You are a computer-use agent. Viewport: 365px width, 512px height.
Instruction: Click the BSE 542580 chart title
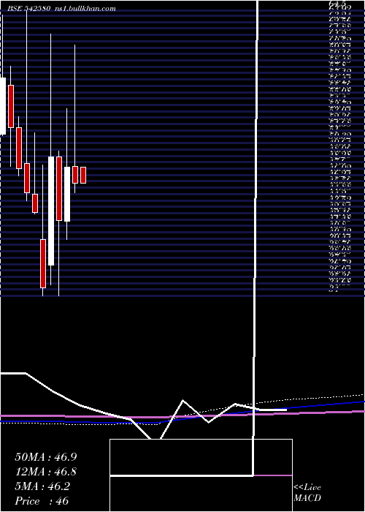pyautogui.click(x=28, y=9)
